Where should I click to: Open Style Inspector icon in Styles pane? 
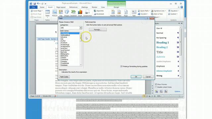click(x=161, y=92)
